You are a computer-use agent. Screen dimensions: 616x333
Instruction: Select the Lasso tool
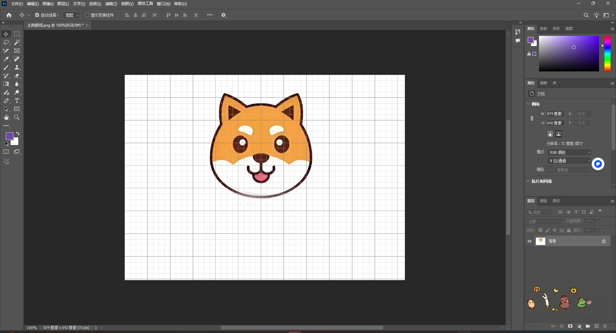click(6, 42)
